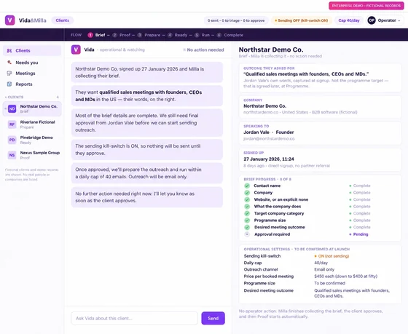Screen dimensions: 408x334
Task: Click the Website green check icon
Action: (x=247, y=199)
